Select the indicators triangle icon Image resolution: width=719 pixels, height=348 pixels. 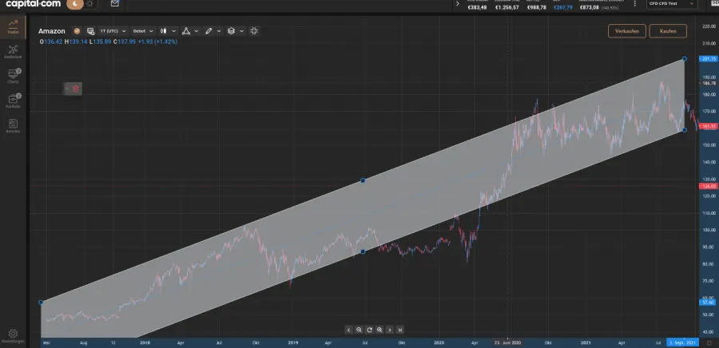click(x=186, y=30)
